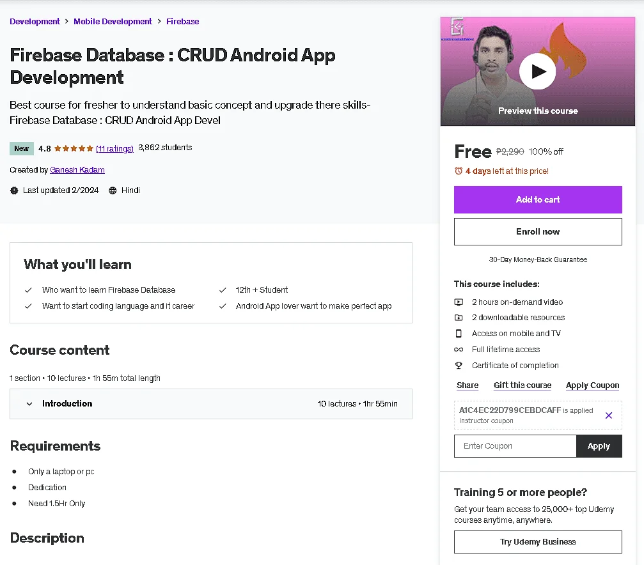This screenshot has height=565, width=644.
Task: Remove the applied instructor coupon
Action: (x=609, y=415)
